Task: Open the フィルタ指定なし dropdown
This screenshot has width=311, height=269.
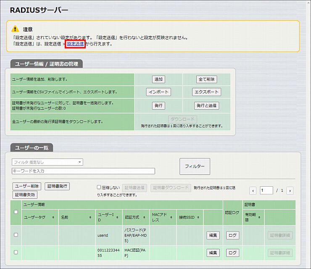Action: (47, 162)
